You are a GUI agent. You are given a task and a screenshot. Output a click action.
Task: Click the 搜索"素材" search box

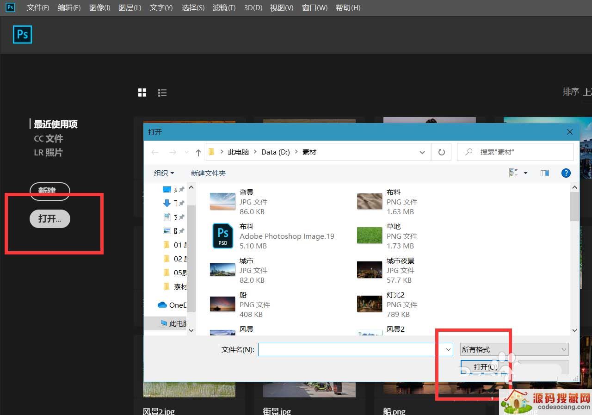(515, 152)
